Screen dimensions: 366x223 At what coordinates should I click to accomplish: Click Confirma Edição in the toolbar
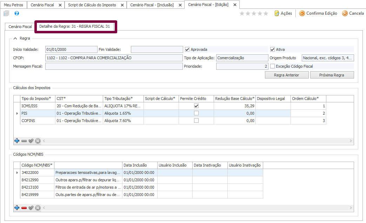pos(318,13)
